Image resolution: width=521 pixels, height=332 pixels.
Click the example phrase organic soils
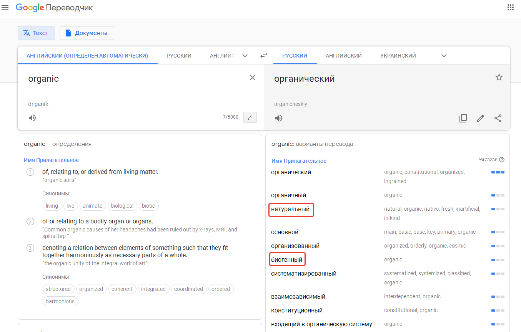[59, 180]
